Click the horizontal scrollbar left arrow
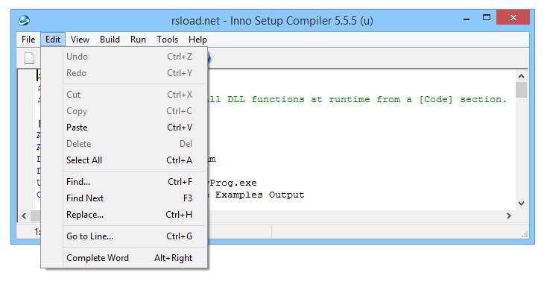This screenshot has width=547, height=299. tap(24, 216)
